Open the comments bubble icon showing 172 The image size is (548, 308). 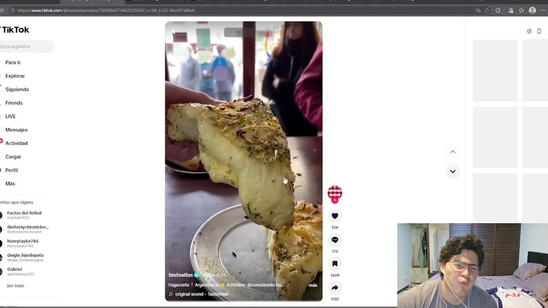point(335,240)
